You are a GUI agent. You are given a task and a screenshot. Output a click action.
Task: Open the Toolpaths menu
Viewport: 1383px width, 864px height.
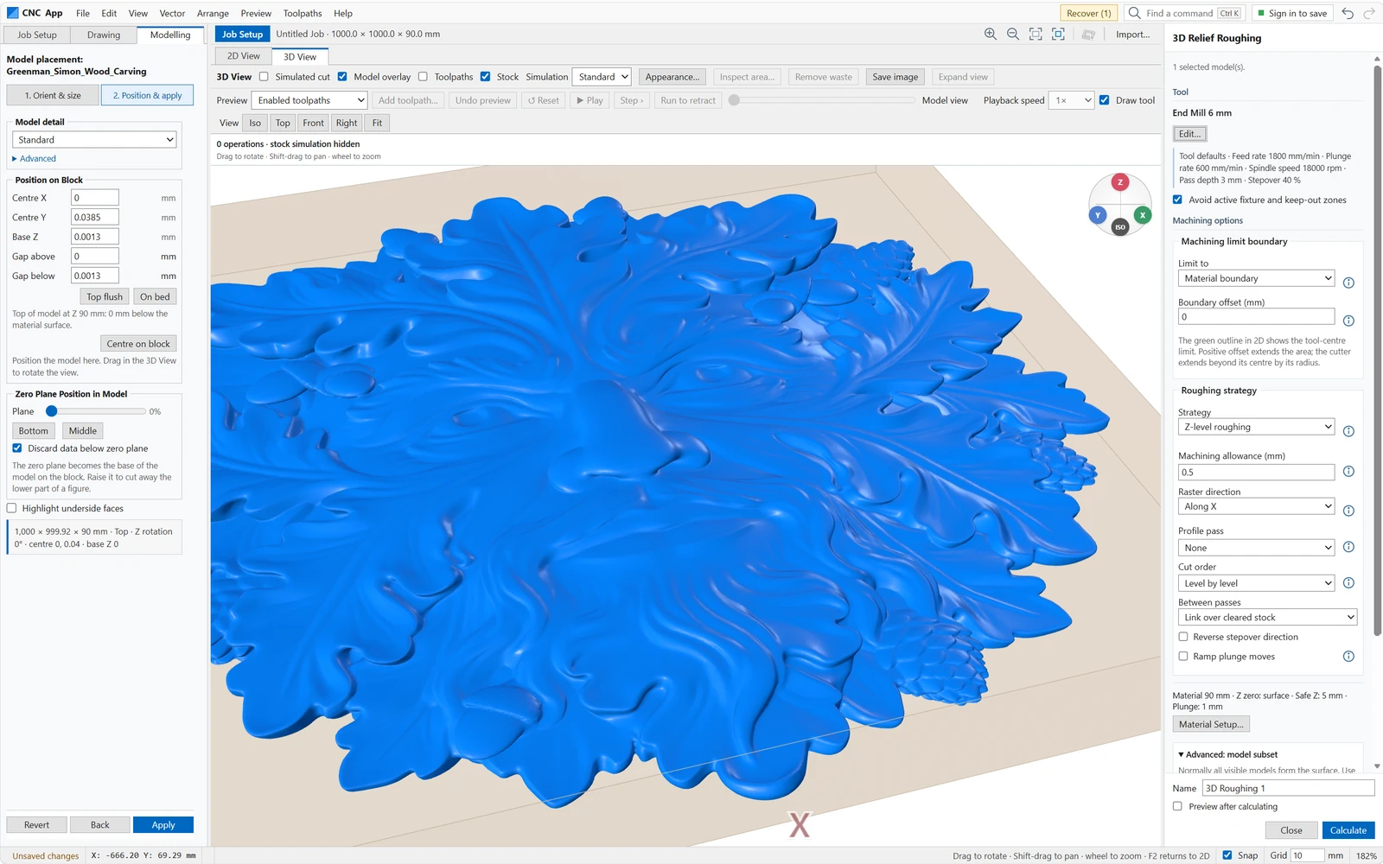pyautogui.click(x=303, y=13)
